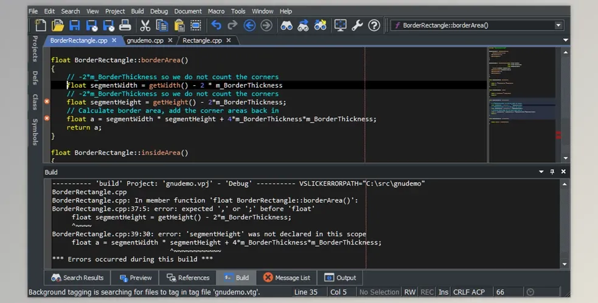Switch to the gnudemo.cpp tab
Screen dimensions: 598x303
pyautogui.click(x=145, y=40)
